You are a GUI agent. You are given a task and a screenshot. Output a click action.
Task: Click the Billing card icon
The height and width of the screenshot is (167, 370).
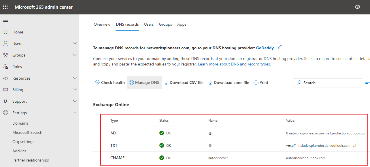[x=5, y=90]
